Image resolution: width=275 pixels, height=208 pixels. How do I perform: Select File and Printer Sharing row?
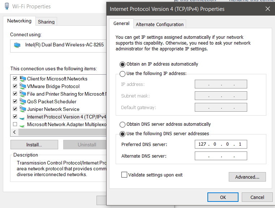pyautogui.click(x=59, y=94)
